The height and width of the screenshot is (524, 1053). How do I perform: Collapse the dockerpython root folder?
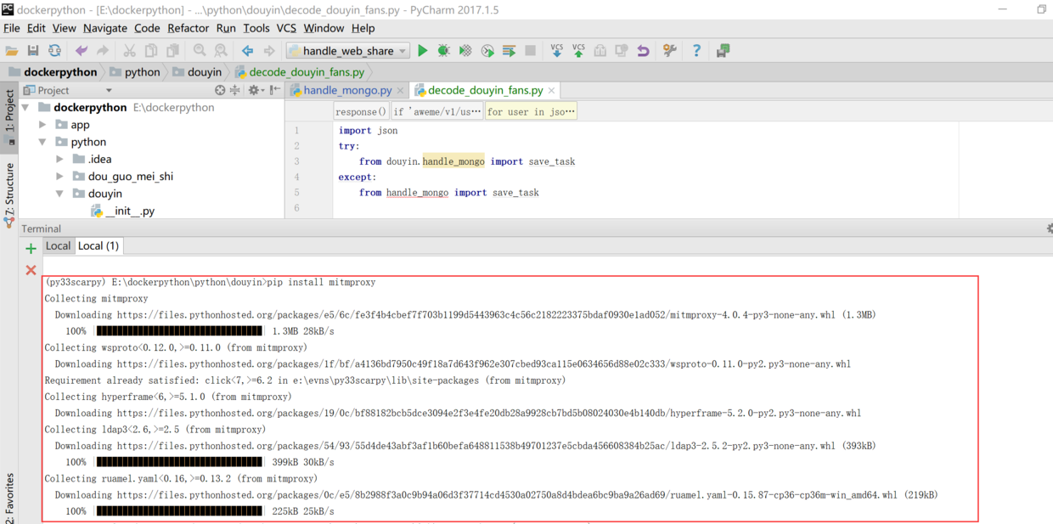(25, 108)
